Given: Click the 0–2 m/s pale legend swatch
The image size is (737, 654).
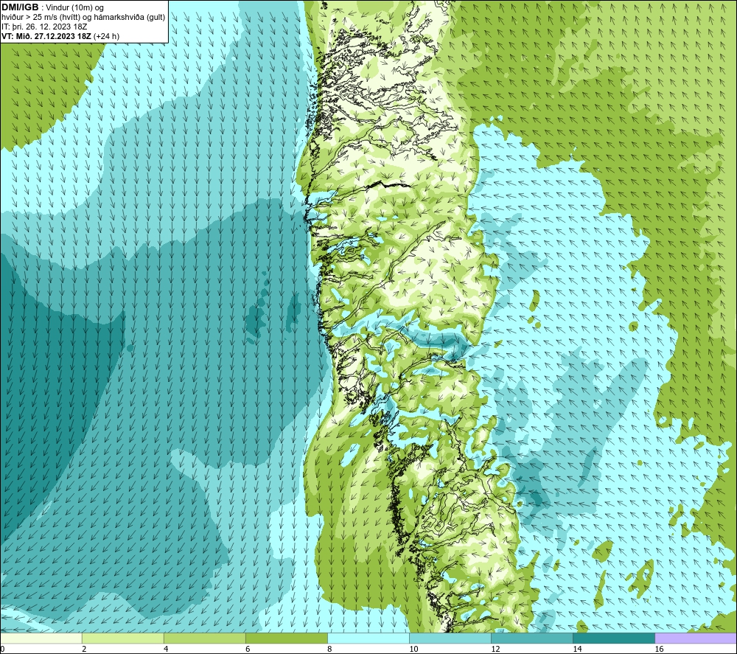Looking at the screenshot, I should point(41,638).
